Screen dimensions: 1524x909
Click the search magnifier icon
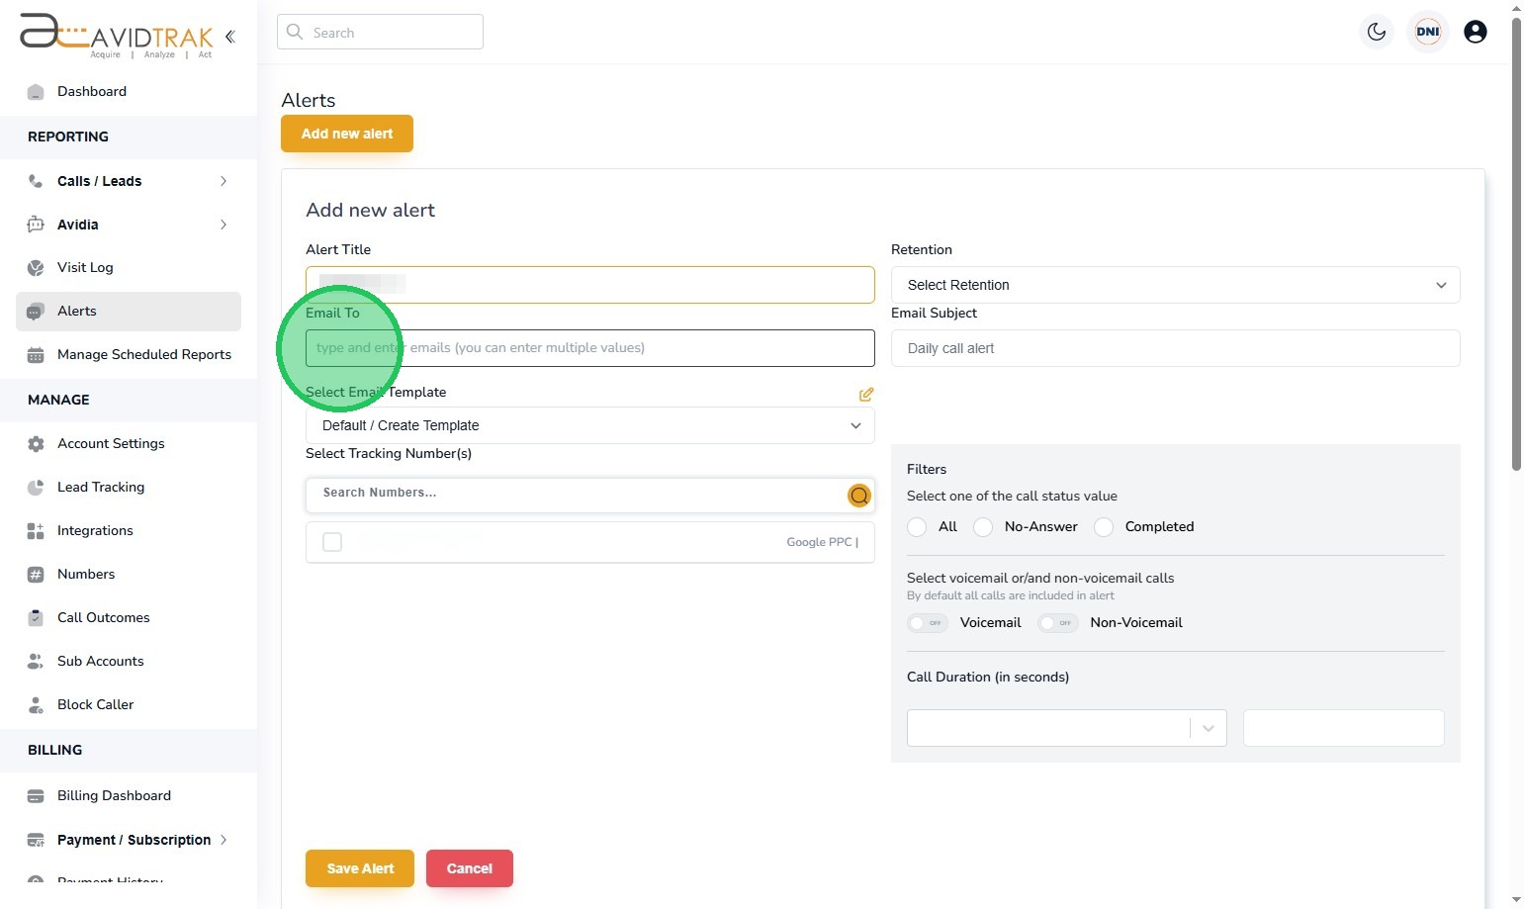pyautogui.click(x=295, y=32)
